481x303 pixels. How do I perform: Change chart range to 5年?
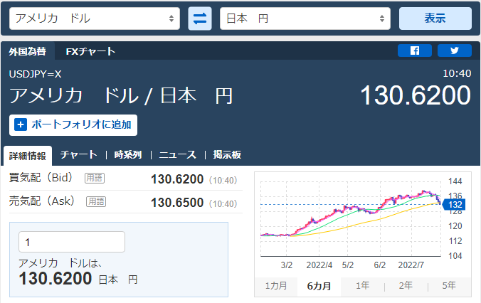pyautogui.click(x=449, y=286)
